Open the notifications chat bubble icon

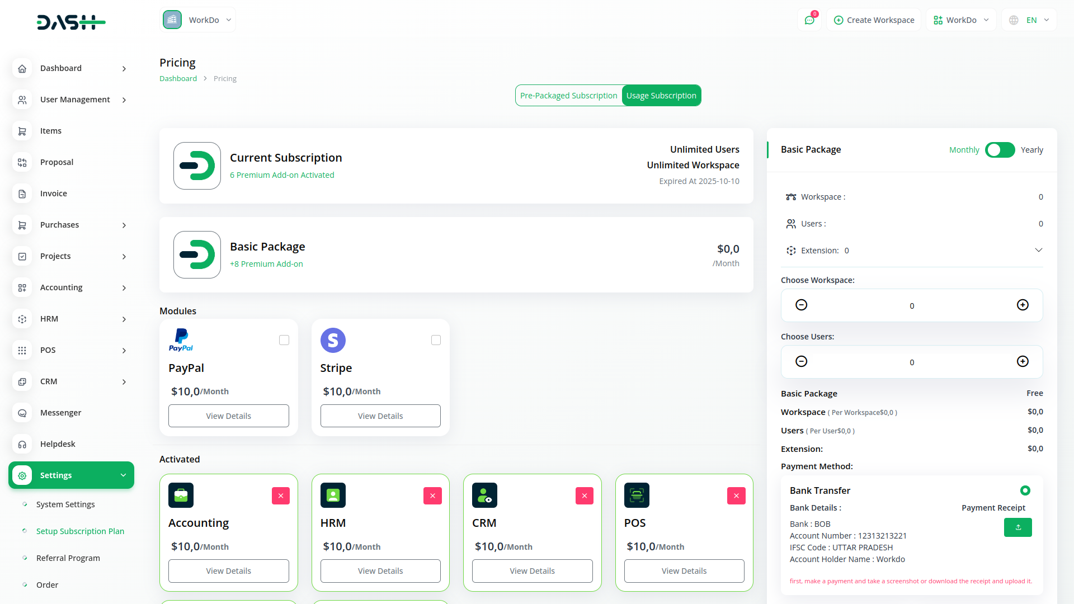(809, 20)
